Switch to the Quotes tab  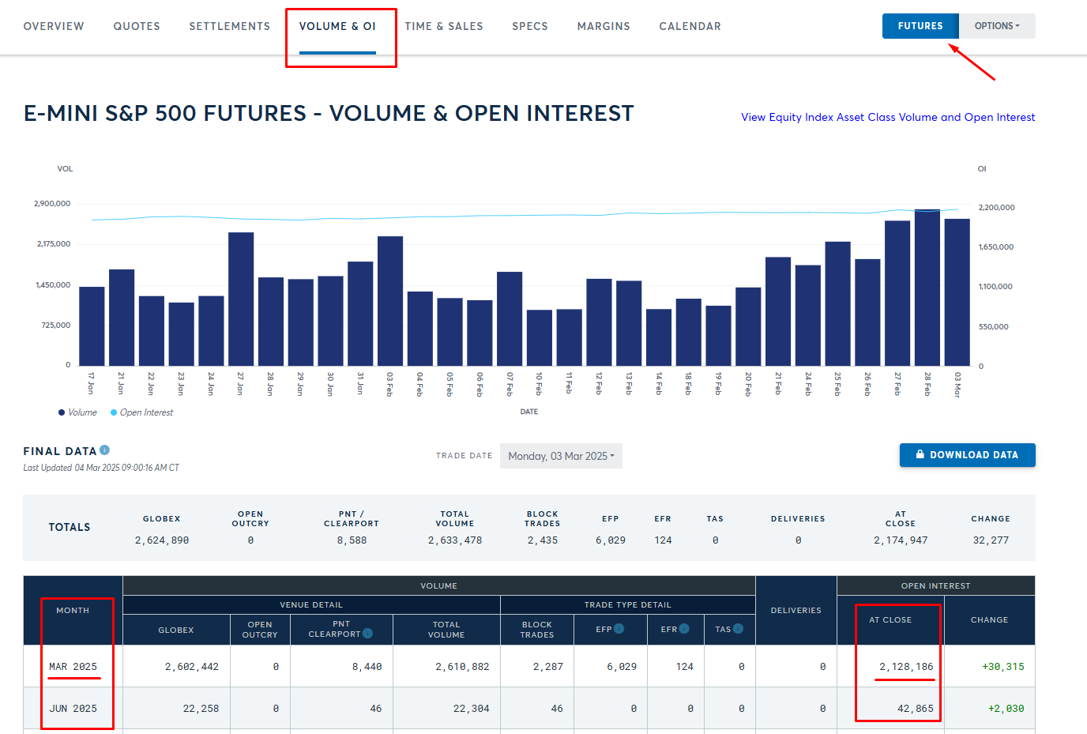click(137, 26)
